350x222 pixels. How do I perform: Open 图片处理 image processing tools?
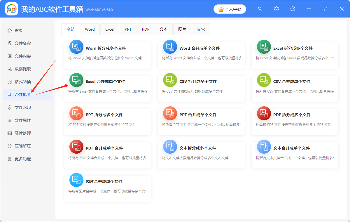20,133
